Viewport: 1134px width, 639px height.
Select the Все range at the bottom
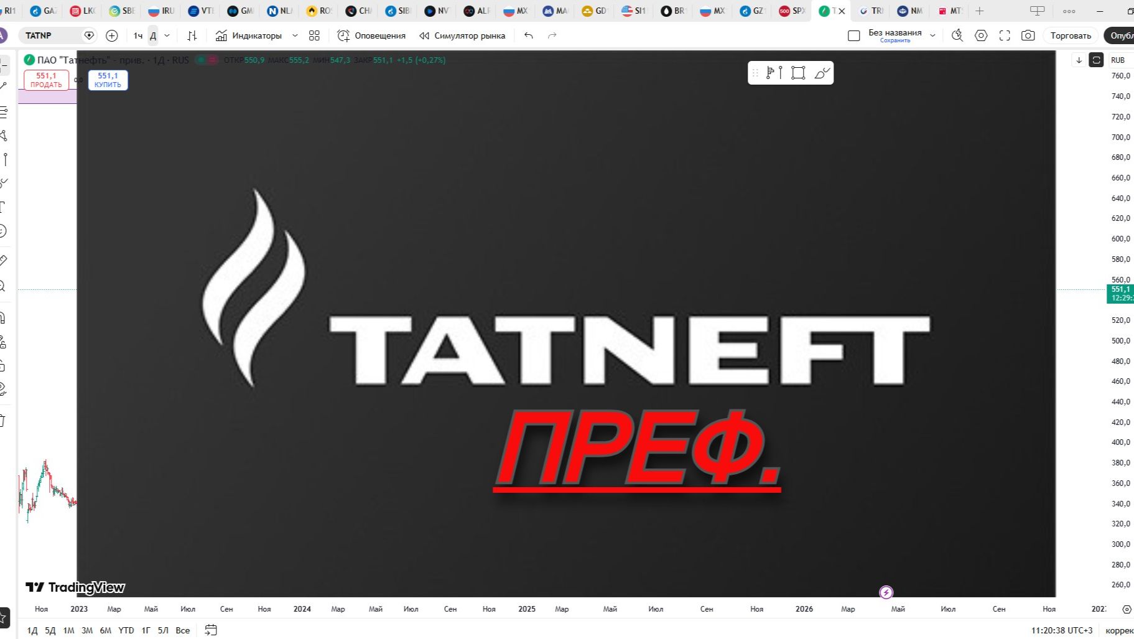[182, 630]
